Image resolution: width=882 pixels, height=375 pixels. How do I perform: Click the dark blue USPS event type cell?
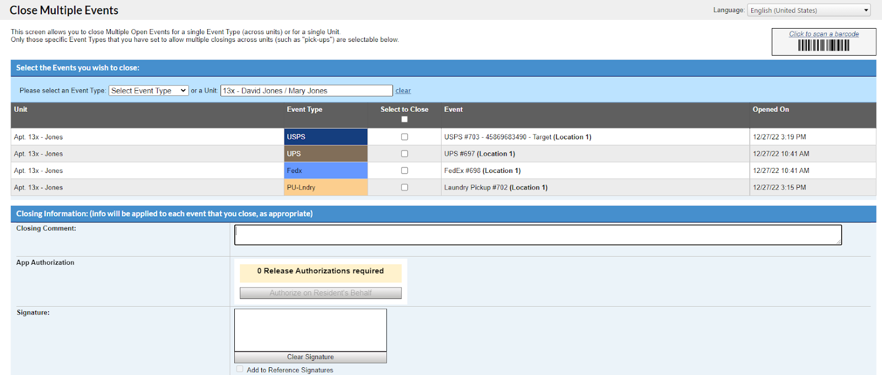click(326, 137)
